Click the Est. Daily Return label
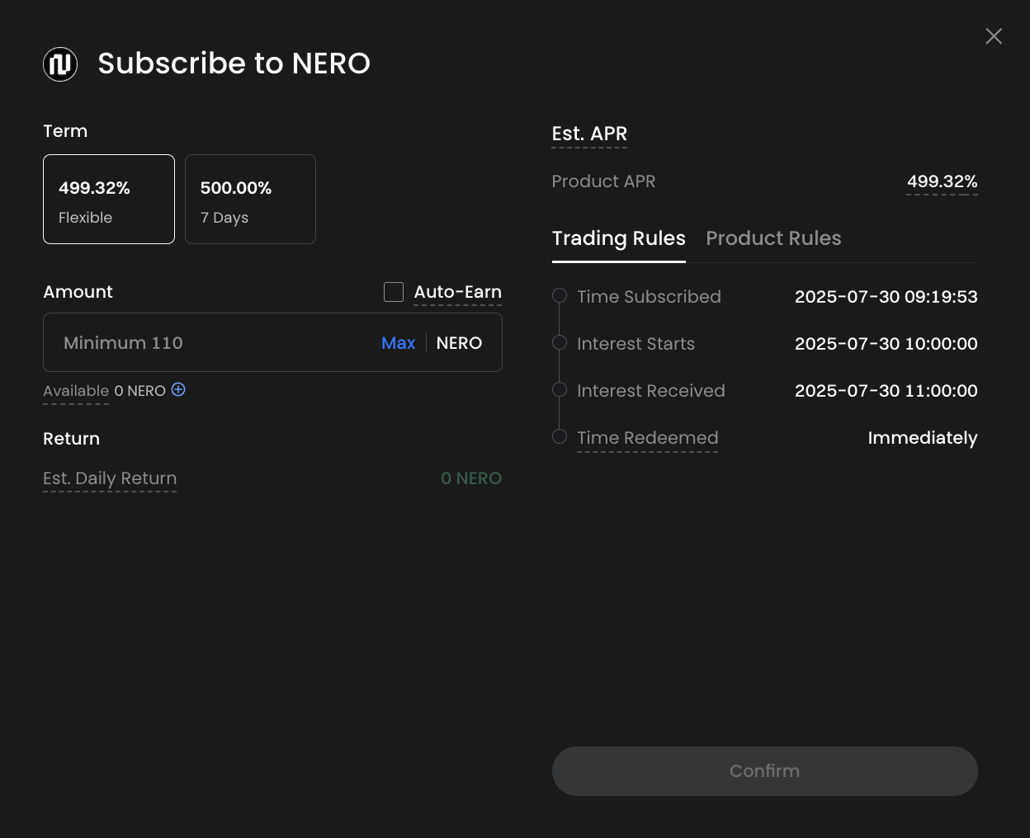 110,478
